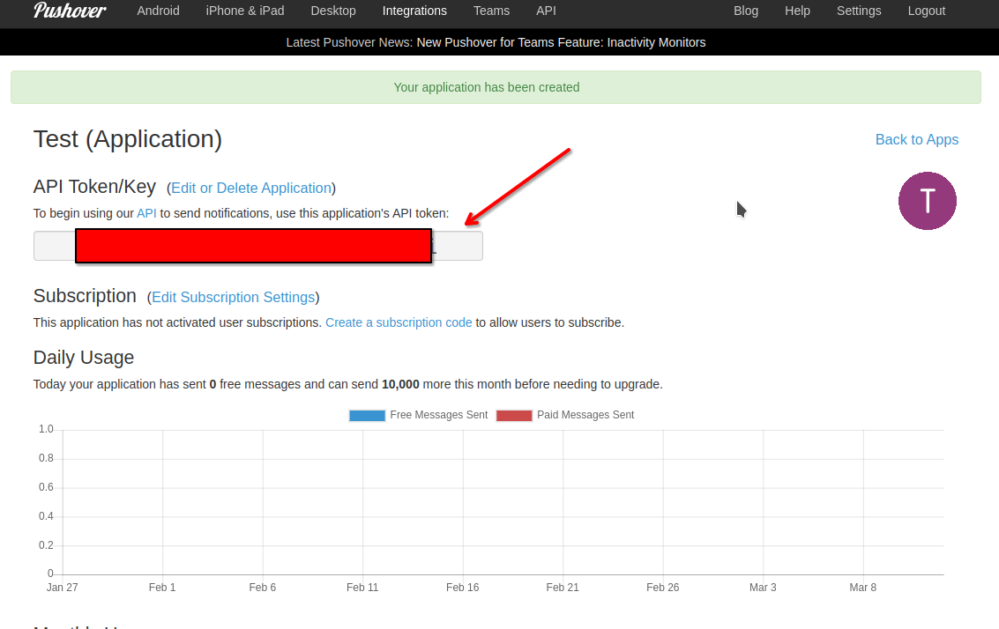
Task: Click the purple T application icon
Action: (x=927, y=201)
